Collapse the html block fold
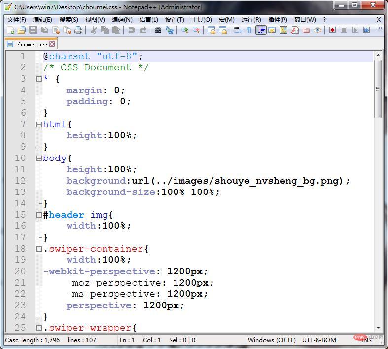This screenshot has height=349, width=388. coord(39,124)
